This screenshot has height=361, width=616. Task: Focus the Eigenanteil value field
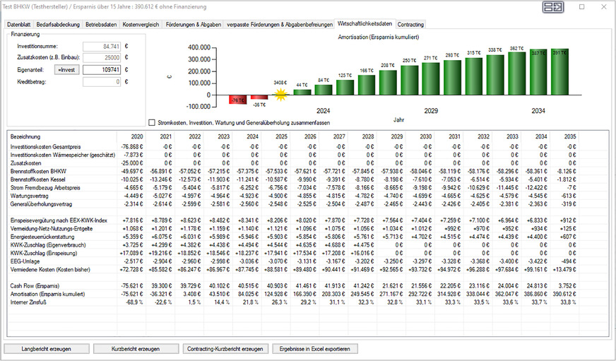[102, 70]
